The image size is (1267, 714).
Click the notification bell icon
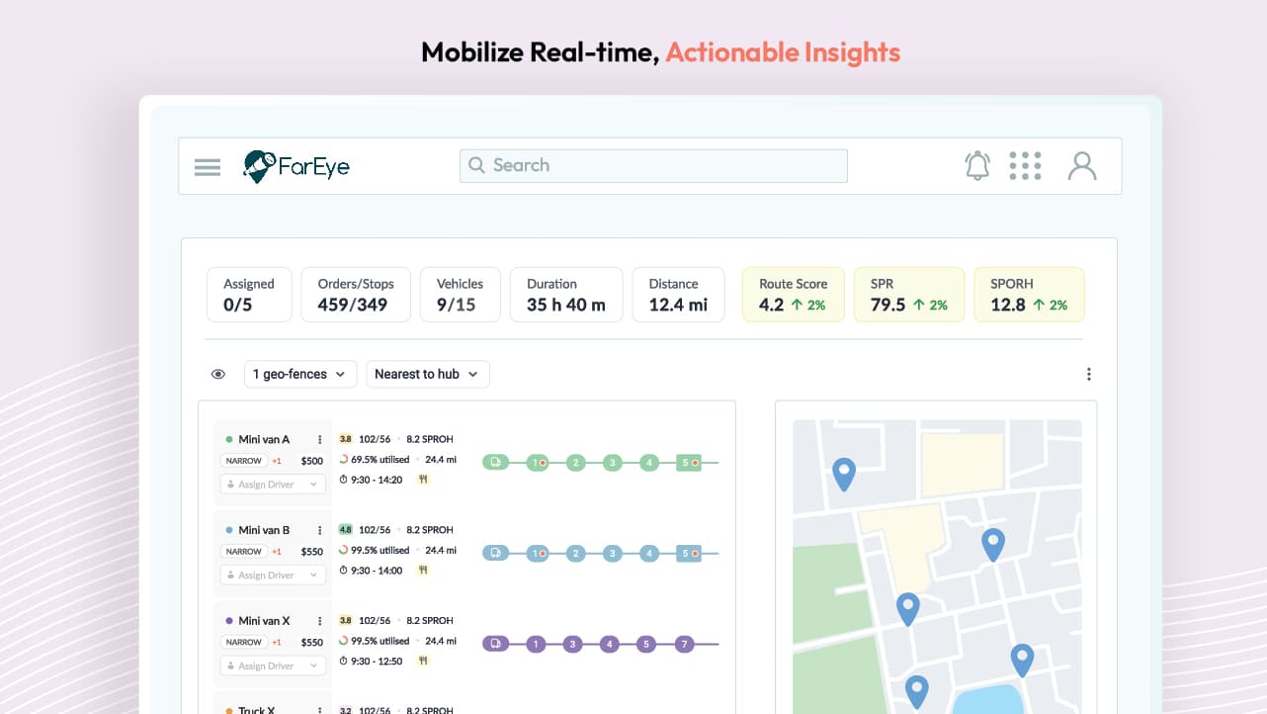point(977,165)
